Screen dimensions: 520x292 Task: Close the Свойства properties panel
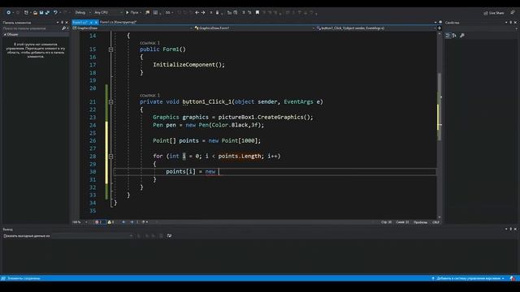click(515, 23)
